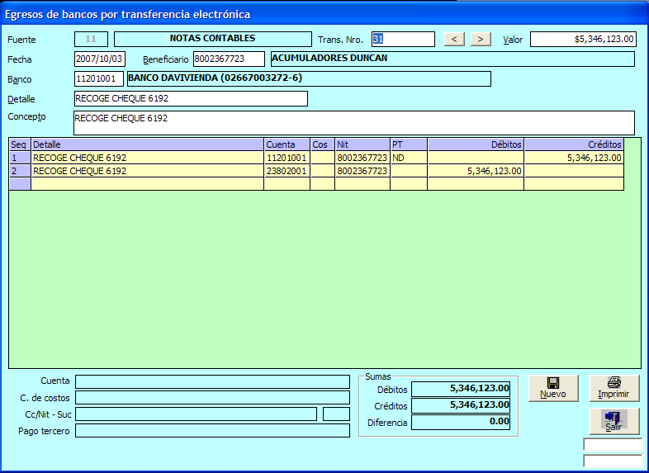
Task: Click the empty third row Detalle cell
Action: 148,184
